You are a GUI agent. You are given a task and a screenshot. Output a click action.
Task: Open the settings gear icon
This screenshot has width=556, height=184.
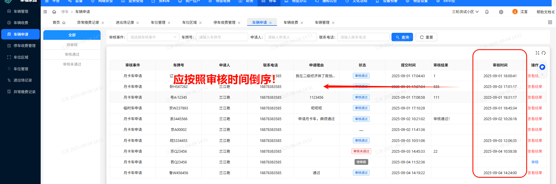coord(501,12)
